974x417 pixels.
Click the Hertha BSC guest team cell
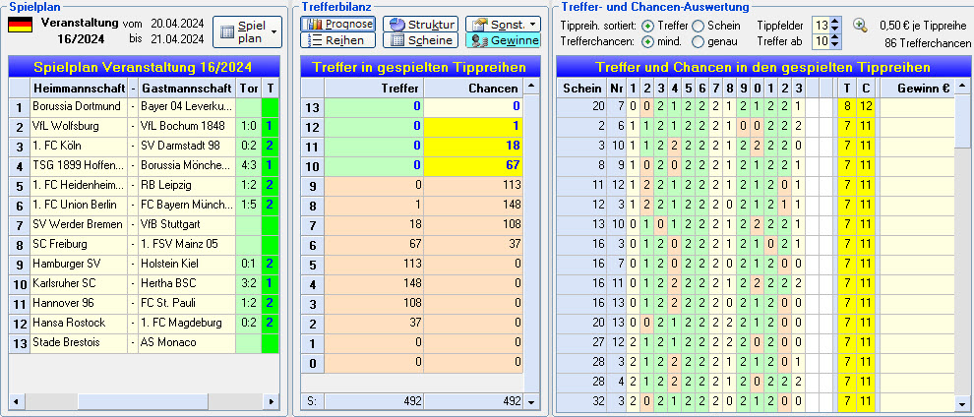click(x=186, y=283)
